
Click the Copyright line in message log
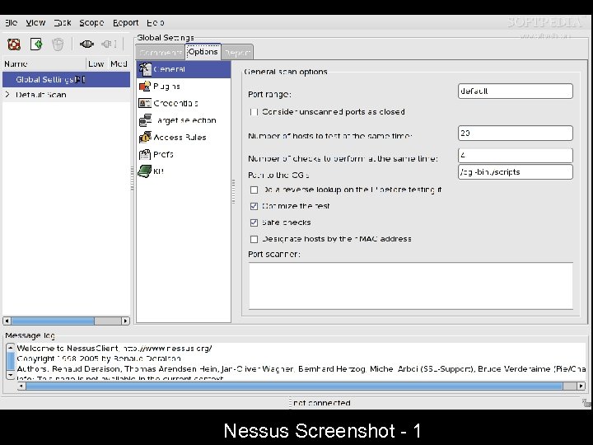pyautogui.click(x=99, y=358)
